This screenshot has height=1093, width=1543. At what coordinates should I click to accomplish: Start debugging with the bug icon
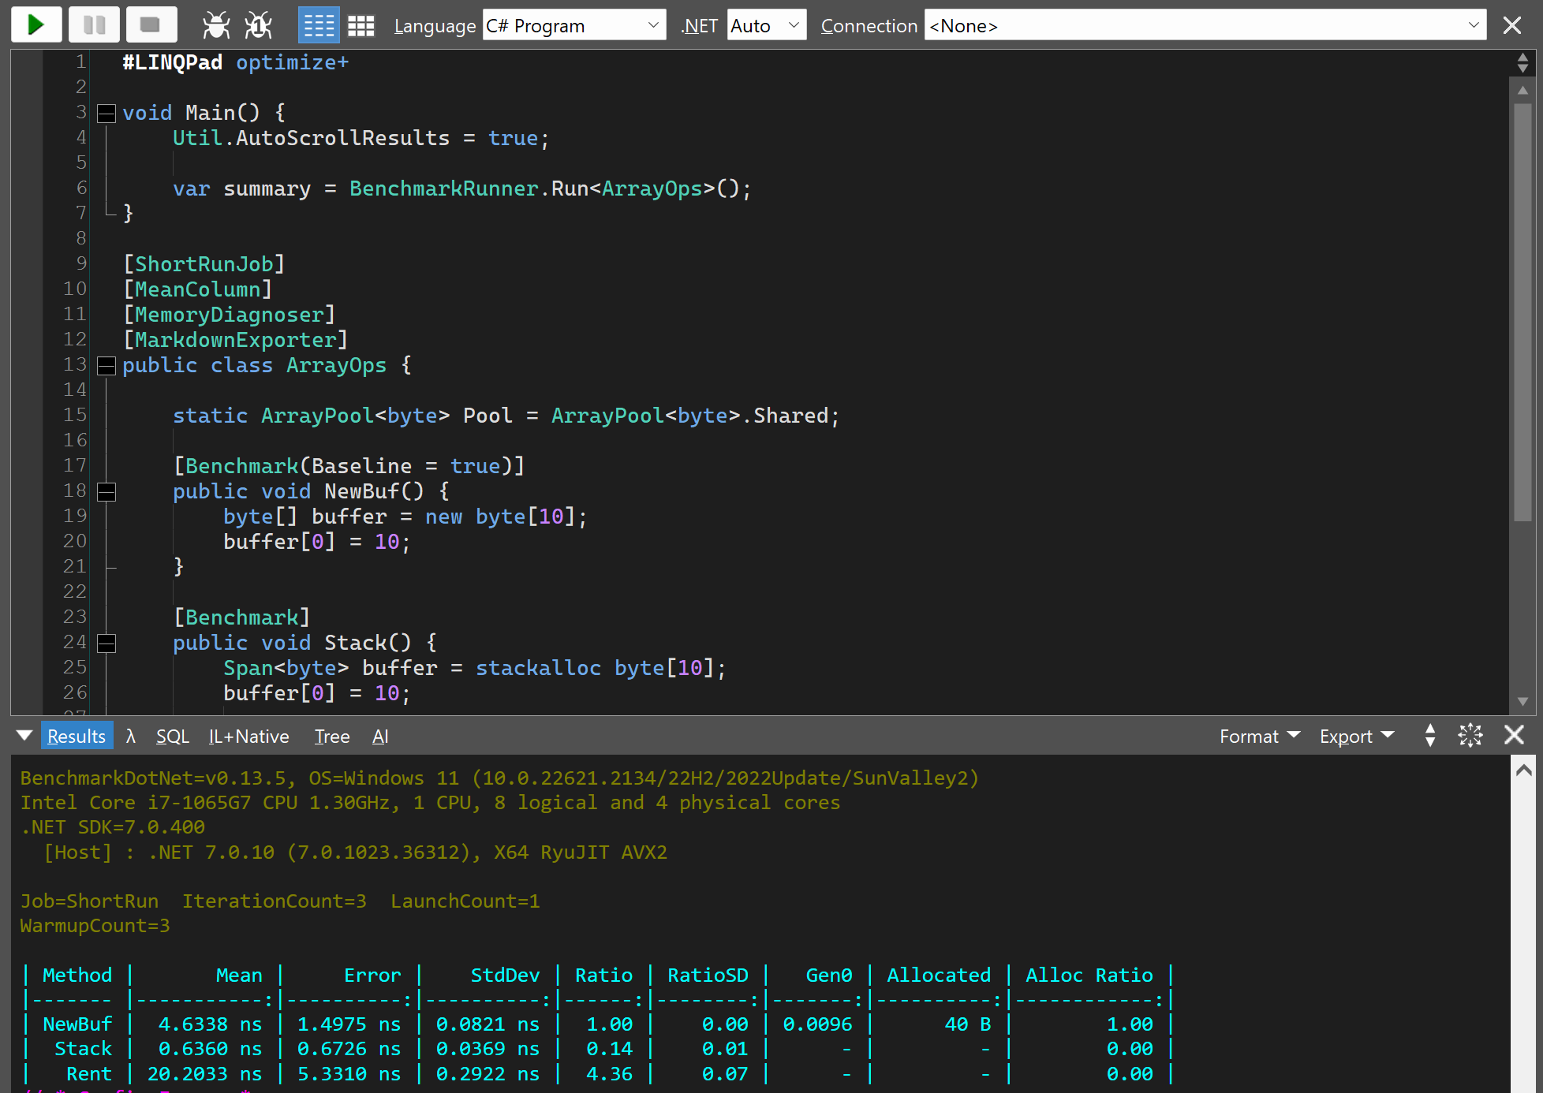[215, 25]
